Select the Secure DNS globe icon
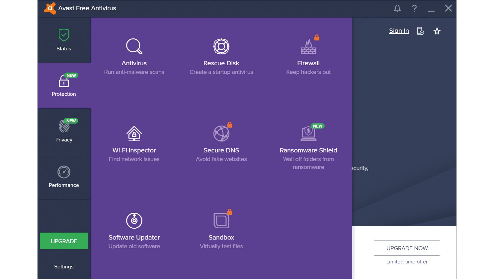The image size is (497, 279). click(x=221, y=134)
